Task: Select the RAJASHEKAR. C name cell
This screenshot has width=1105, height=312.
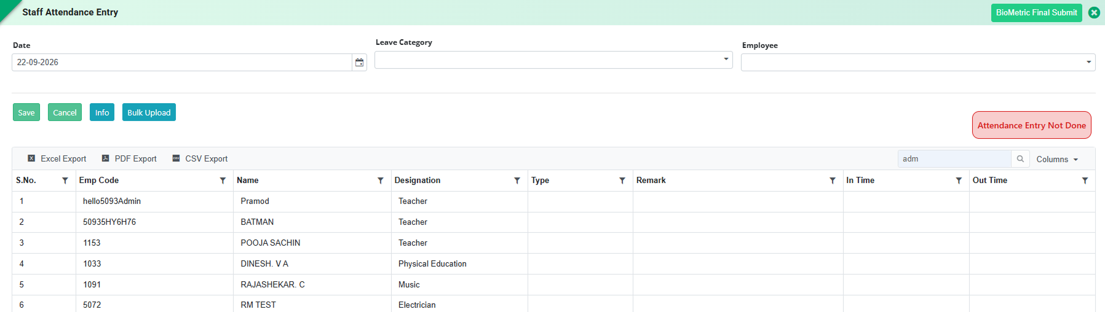Action: click(312, 285)
